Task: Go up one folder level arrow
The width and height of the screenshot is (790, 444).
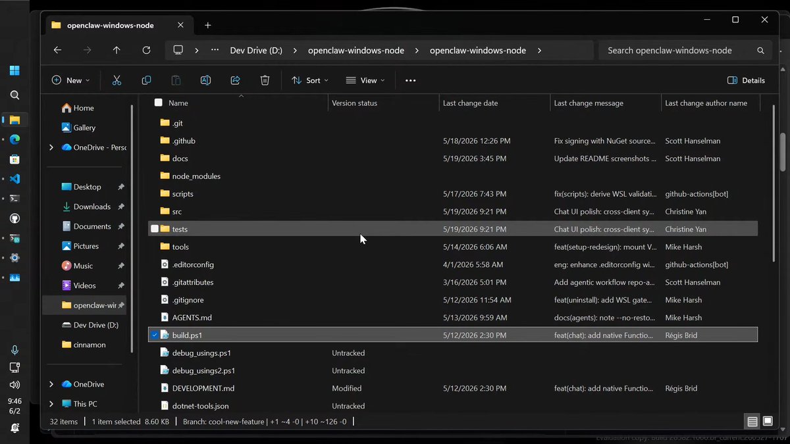Action: pyautogui.click(x=117, y=50)
